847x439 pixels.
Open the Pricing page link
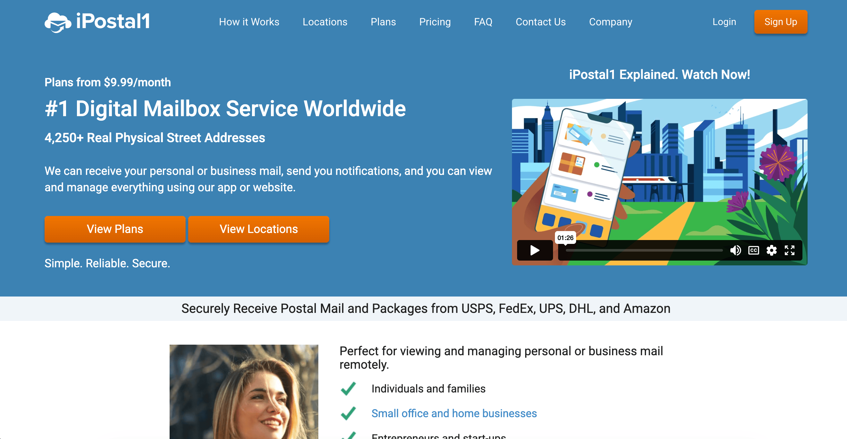[435, 22]
